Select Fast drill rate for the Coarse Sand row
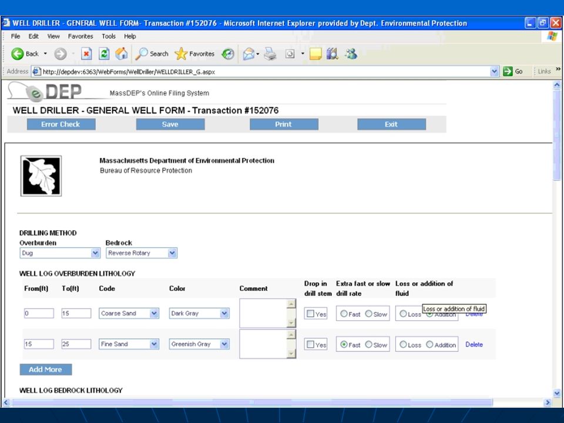The height and width of the screenshot is (423, 564). 344,314
